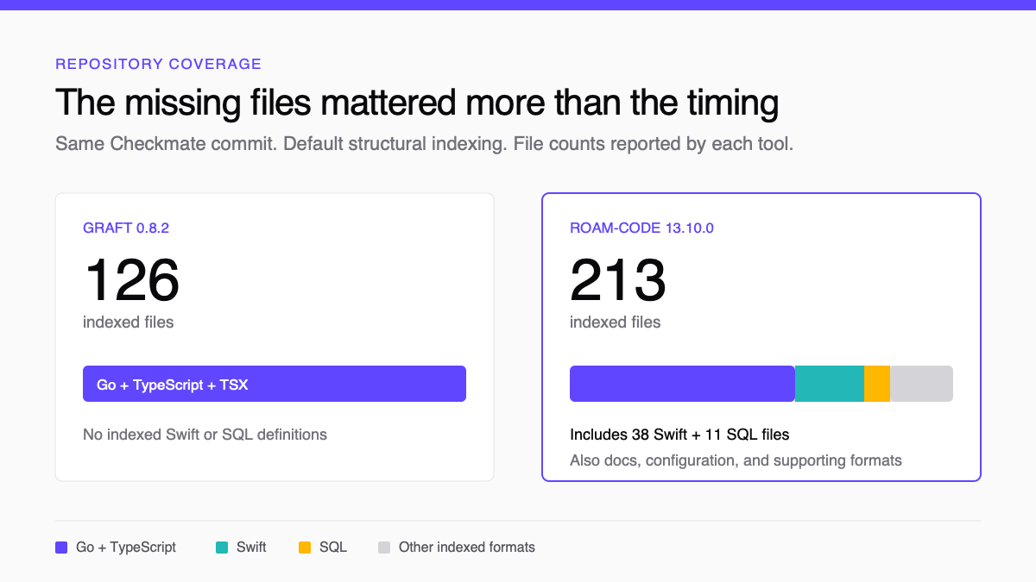
Task: Click the subtitle starting 'Same Checkmate commit'
Action: point(424,144)
